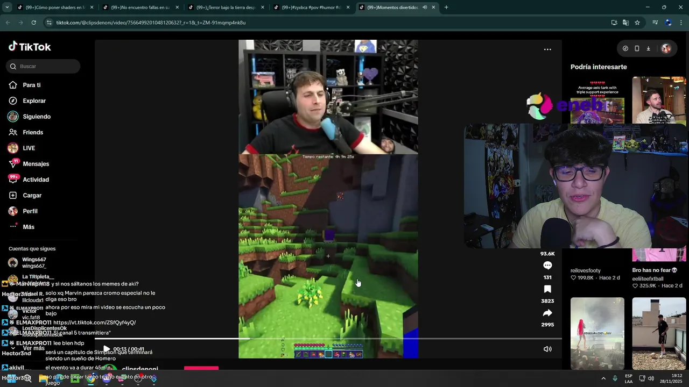
Task: Click the TikTok coins icon in top pill
Action: tap(625, 48)
